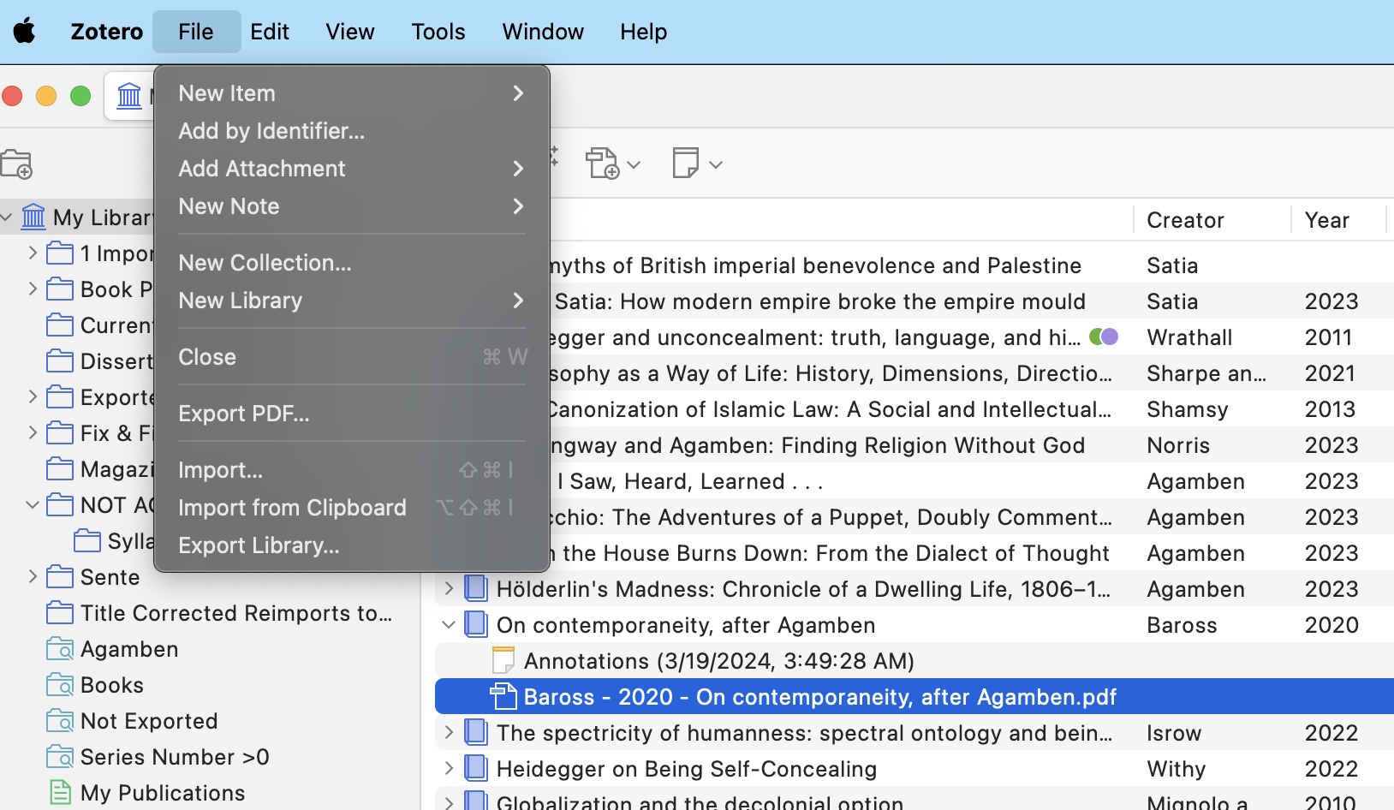This screenshot has width=1394, height=810.
Task: Sort items by Year column
Action: (x=1327, y=220)
